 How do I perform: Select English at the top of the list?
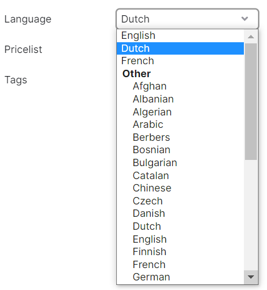(x=180, y=35)
